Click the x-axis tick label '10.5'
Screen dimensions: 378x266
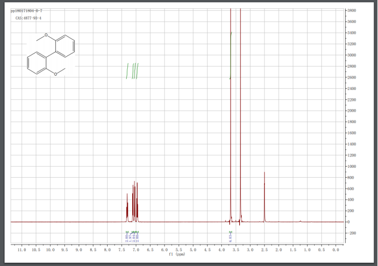pos(36,250)
